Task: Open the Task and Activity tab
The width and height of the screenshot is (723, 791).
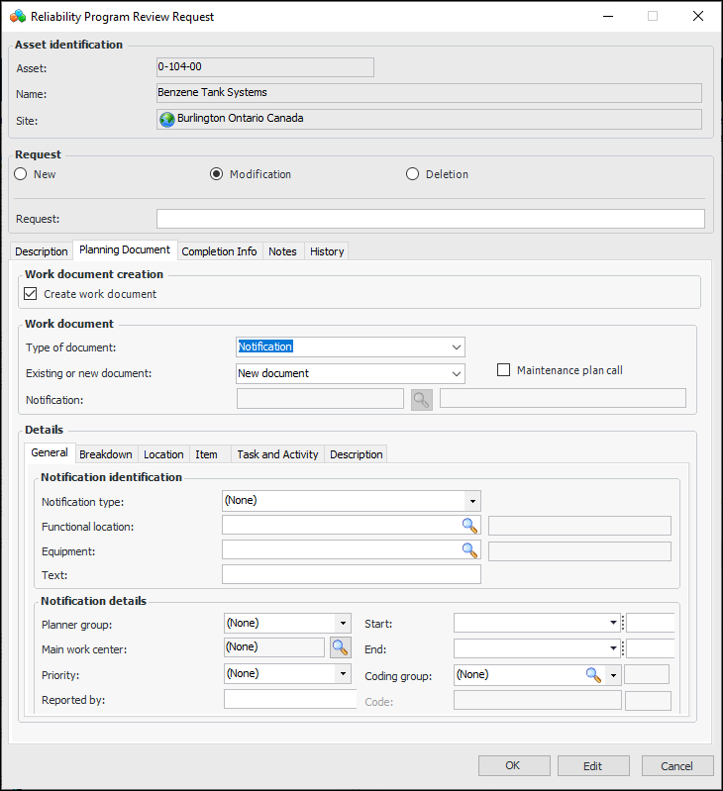Action: pyautogui.click(x=277, y=454)
